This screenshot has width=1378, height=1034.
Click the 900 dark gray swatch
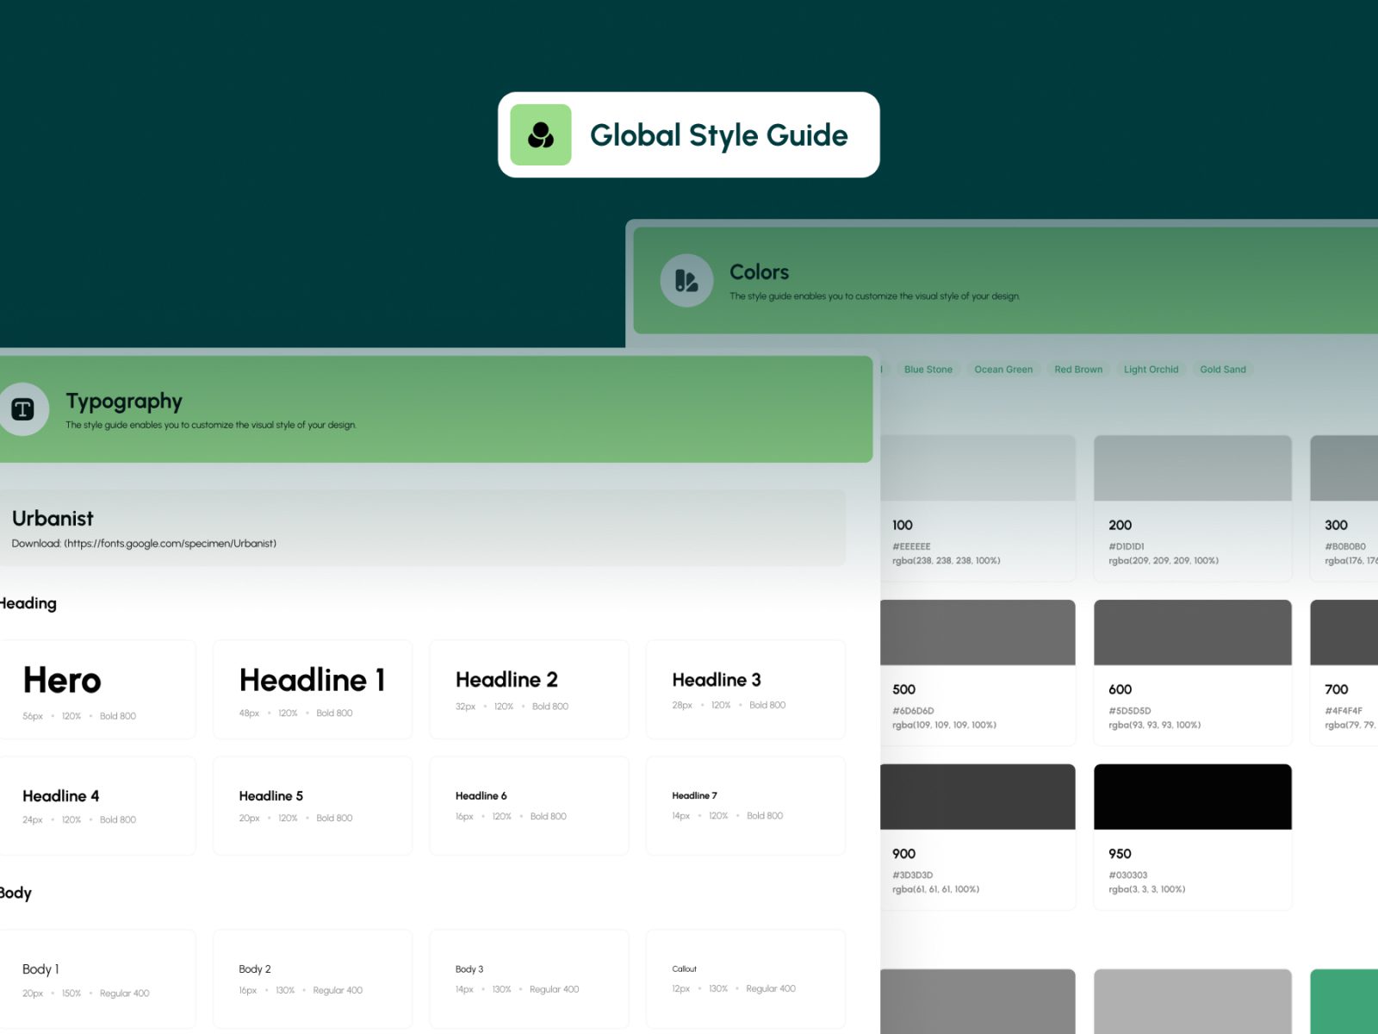pyautogui.click(x=978, y=797)
